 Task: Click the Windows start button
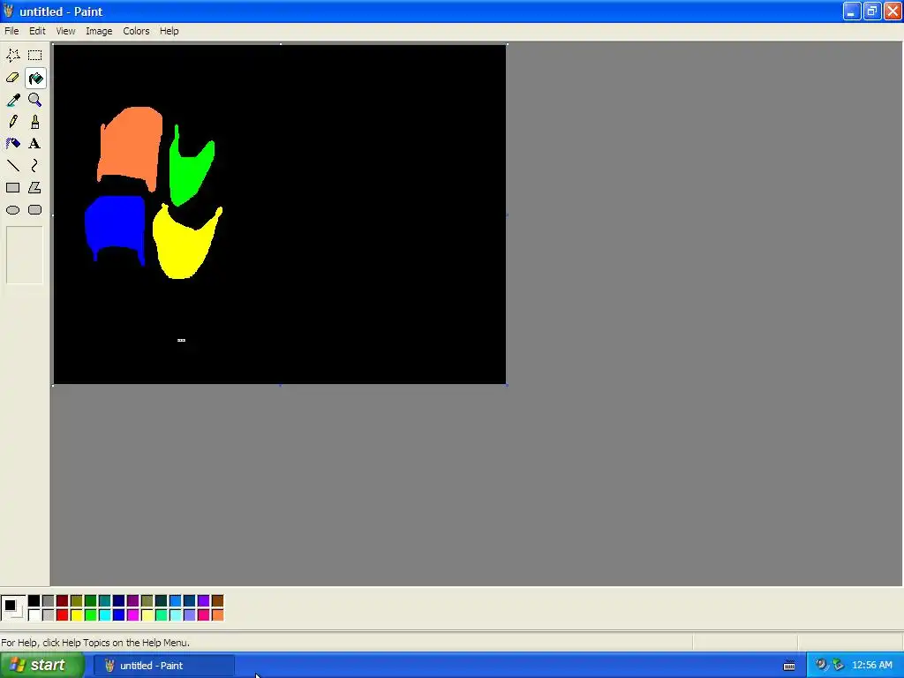click(x=42, y=666)
